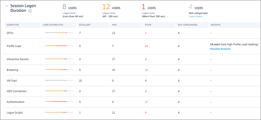Click the HDX Connection user distribution bar
Viewport: 261px width, 120px height.
click(59, 91)
